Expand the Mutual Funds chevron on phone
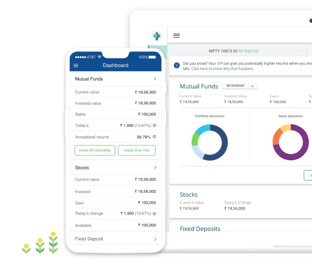Screen dimensions: 312x266 [155, 79]
